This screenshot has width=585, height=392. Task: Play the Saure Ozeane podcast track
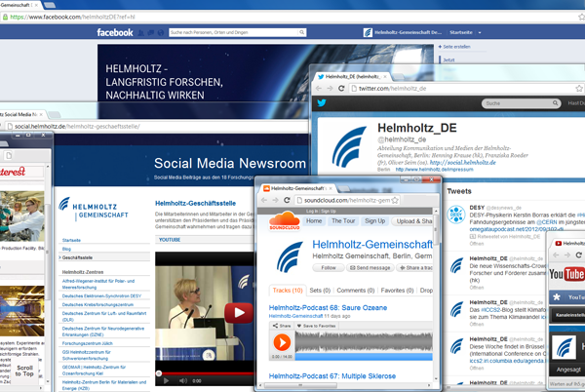pos(281,342)
